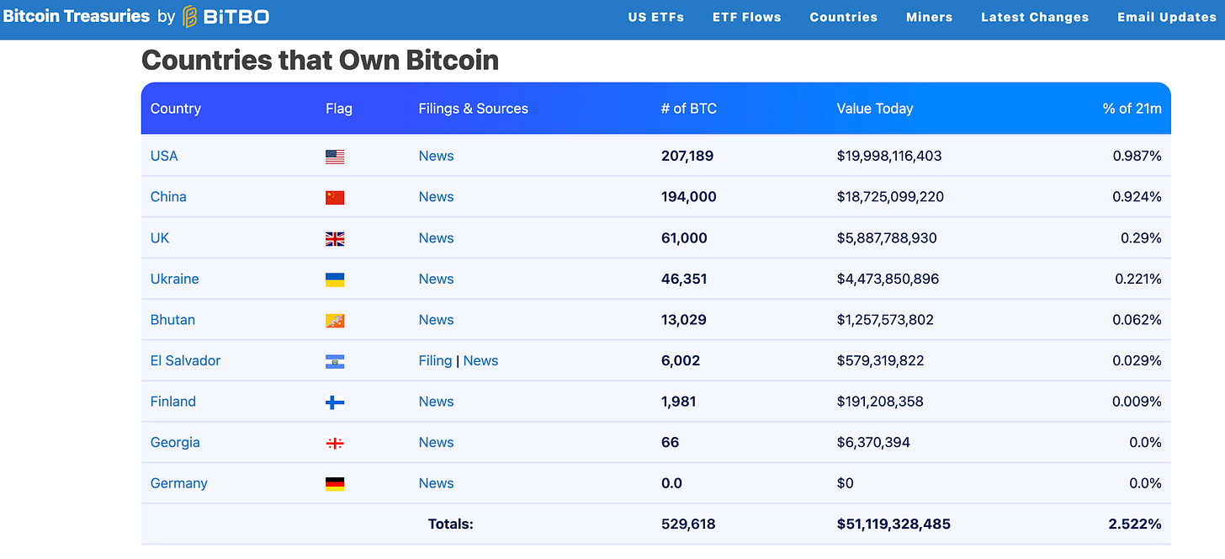This screenshot has width=1225, height=559.
Task: Select the 0.221% percentage cell
Action: click(x=1137, y=279)
